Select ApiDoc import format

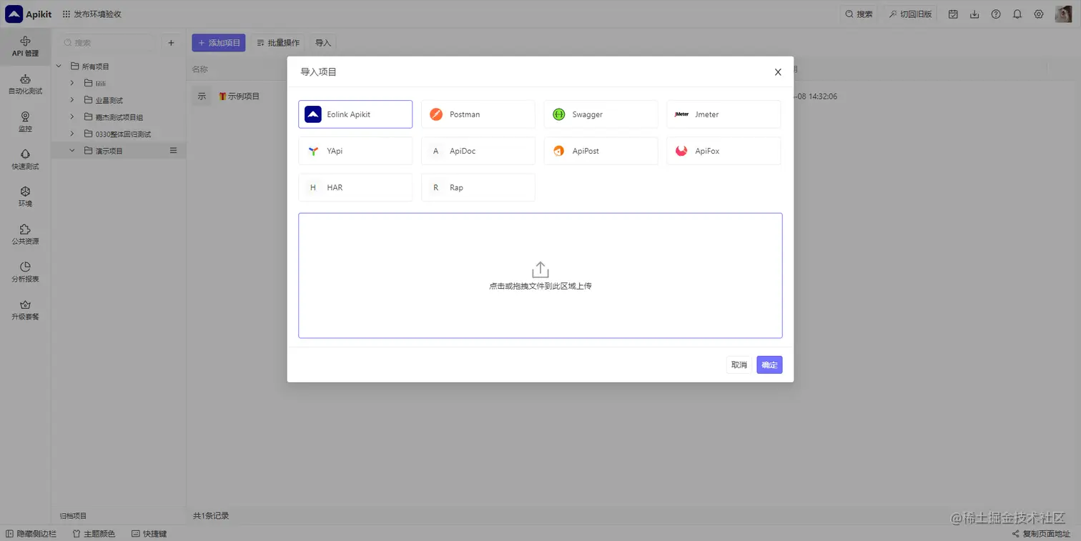pyautogui.click(x=478, y=151)
